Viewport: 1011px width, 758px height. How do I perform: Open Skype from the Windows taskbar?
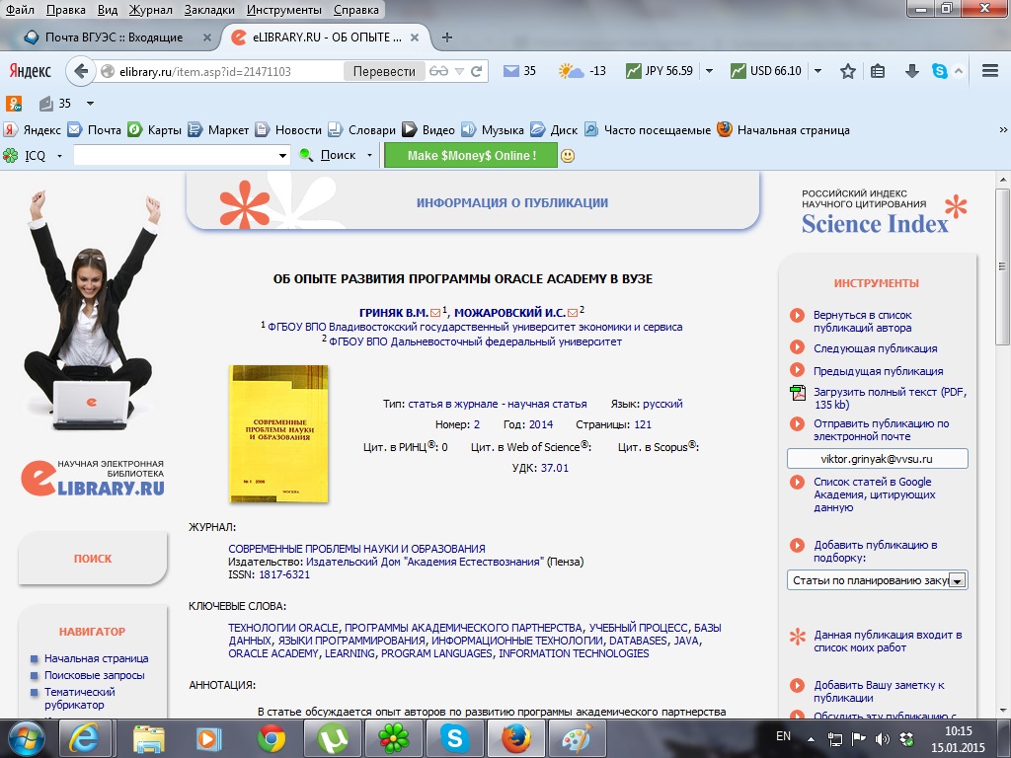click(x=455, y=737)
